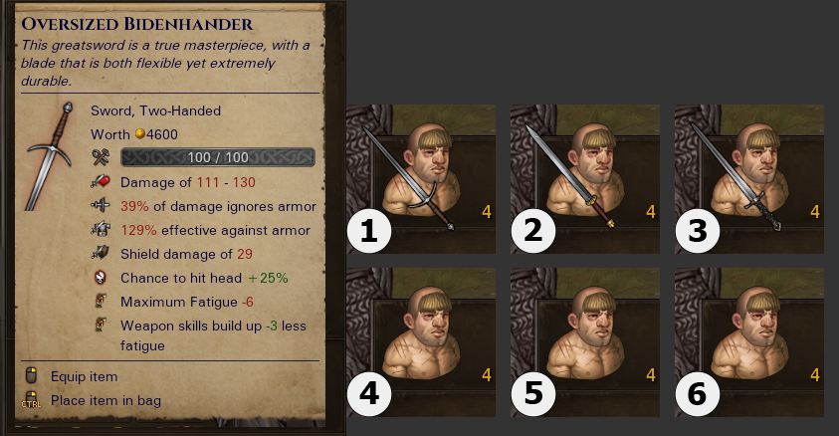Click Place item in bag text
Screen dimensions: 839x436
click(x=105, y=401)
